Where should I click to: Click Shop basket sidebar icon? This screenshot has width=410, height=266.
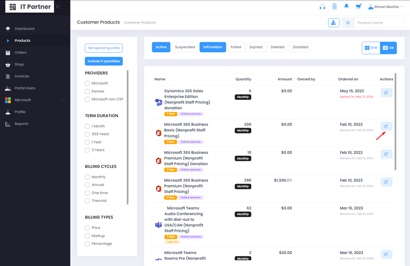tap(8, 65)
